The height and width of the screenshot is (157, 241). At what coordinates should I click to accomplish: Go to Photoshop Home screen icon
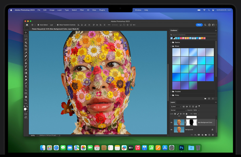tap(27, 25)
